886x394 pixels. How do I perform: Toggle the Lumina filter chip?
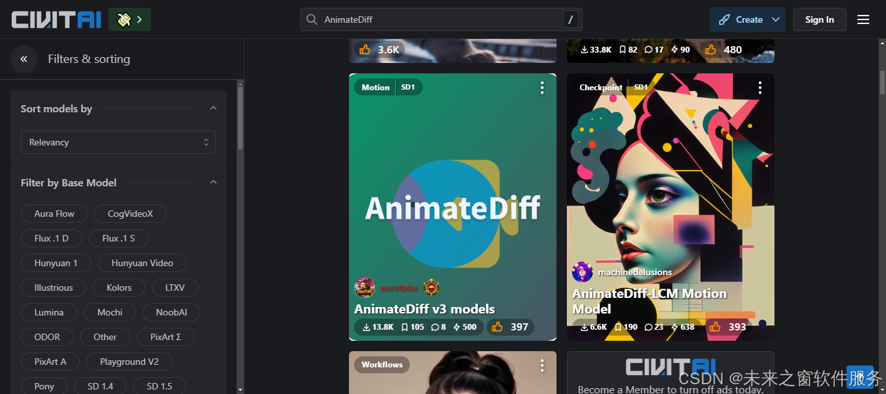(x=49, y=312)
